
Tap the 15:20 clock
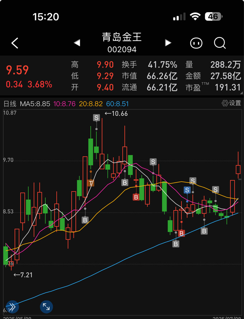tap(46, 17)
